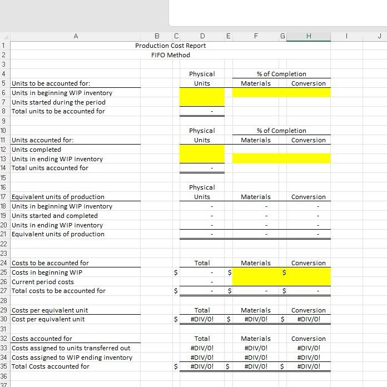Image resolution: width=387 pixels, height=387 pixels.
Task: Click 'FIFO Method' cell
Action: [x=170, y=55]
